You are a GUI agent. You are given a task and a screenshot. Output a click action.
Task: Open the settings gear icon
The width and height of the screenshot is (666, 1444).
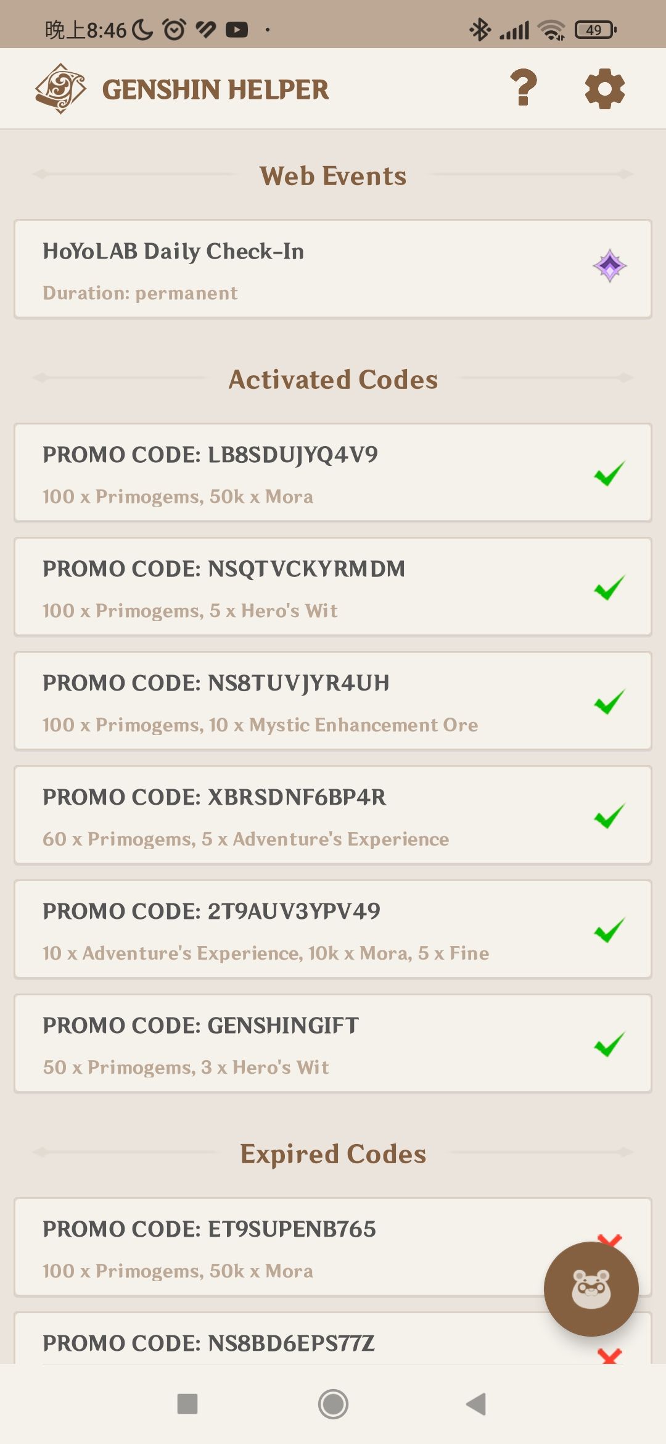click(604, 89)
